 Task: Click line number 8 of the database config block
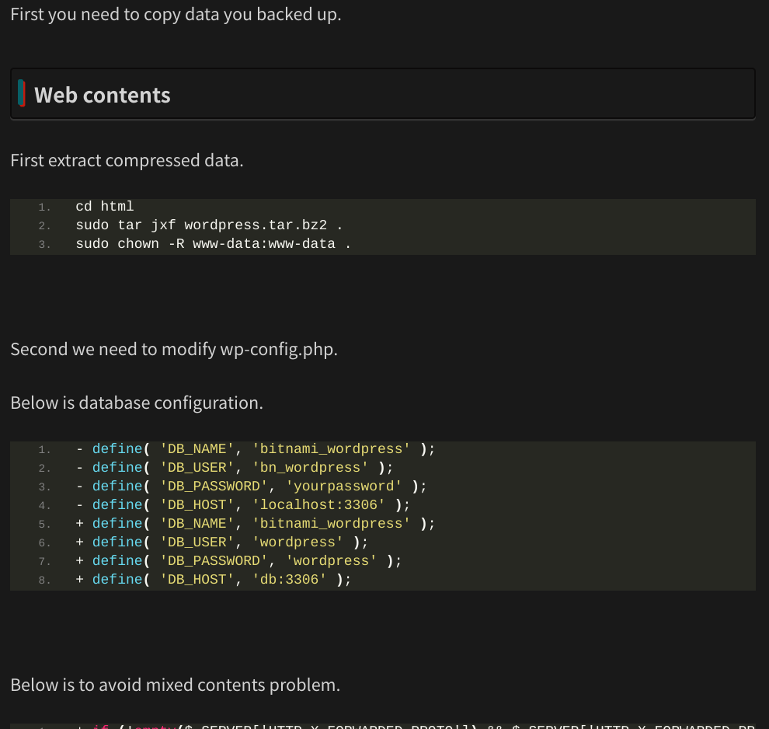click(x=44, y=581)
